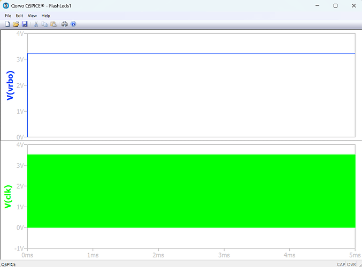Open the Edit menu
Viewport: 362px width, 267px height.
coord(19,15)
